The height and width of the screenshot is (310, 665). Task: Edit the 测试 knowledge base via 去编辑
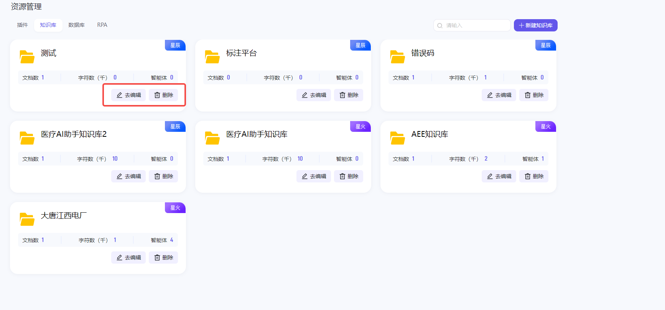pyautogui.click(x=128, y=95)
